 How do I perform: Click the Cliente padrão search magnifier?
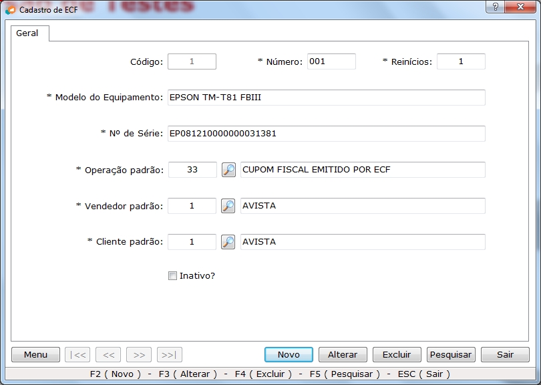[228, 242]
